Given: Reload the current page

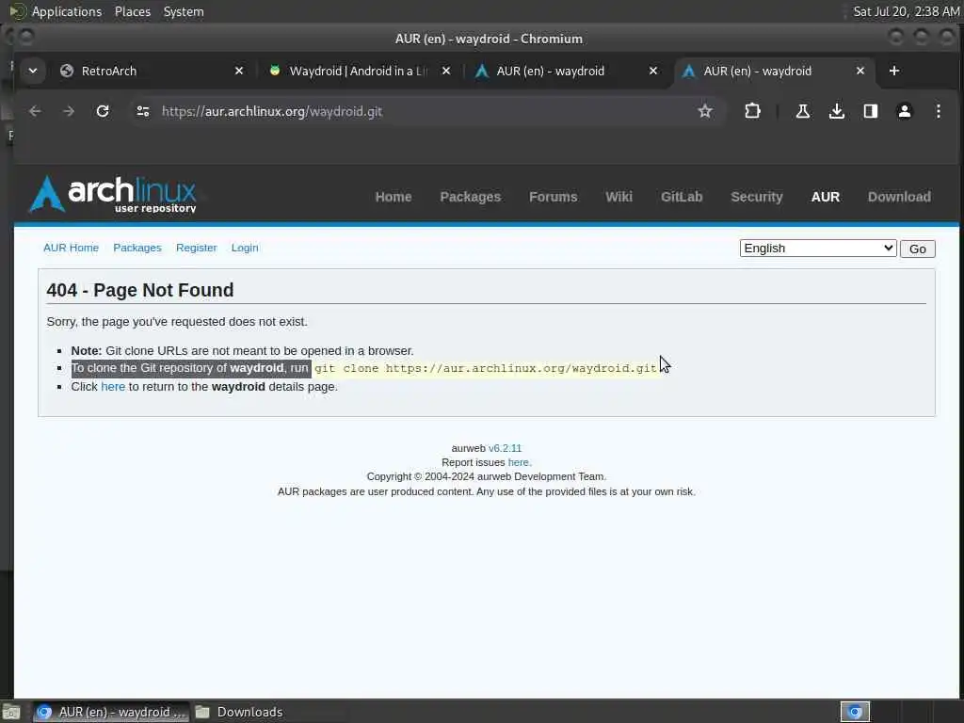Looking at the screenshot, I should pos(103,111).
